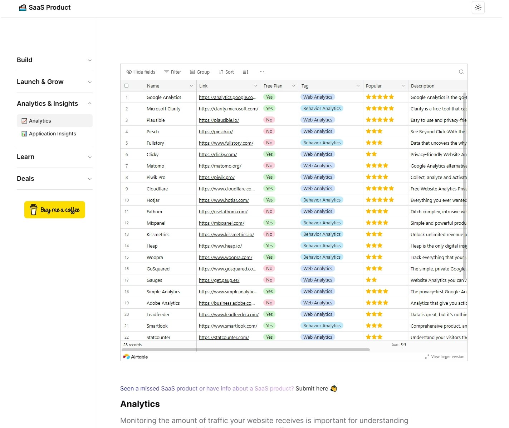Viewport: 509px width, 428px height.
Task: Open the Tag column dropdown arrow
Action: point(358,86)
